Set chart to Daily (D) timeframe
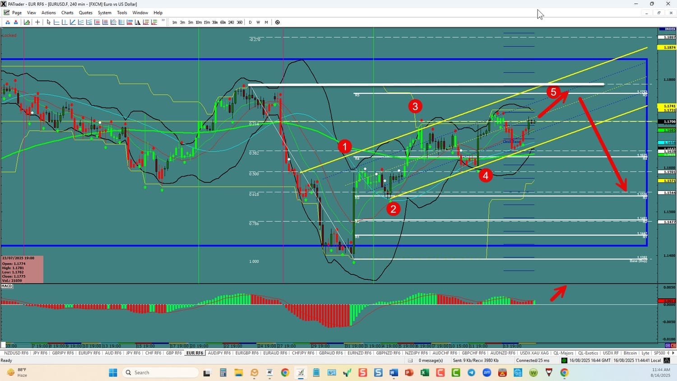This screenshot has width=677, height=381. (250, 22)
